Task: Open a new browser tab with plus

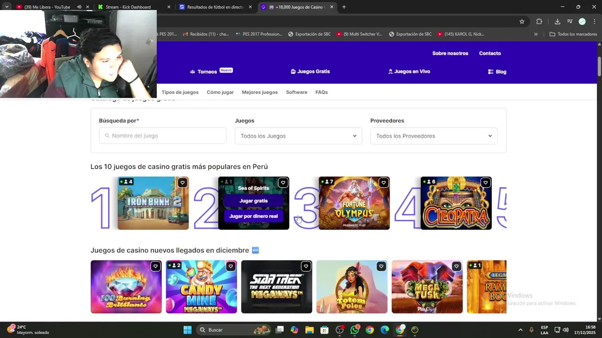Action: pyautogui.click(x=344, y=7)
